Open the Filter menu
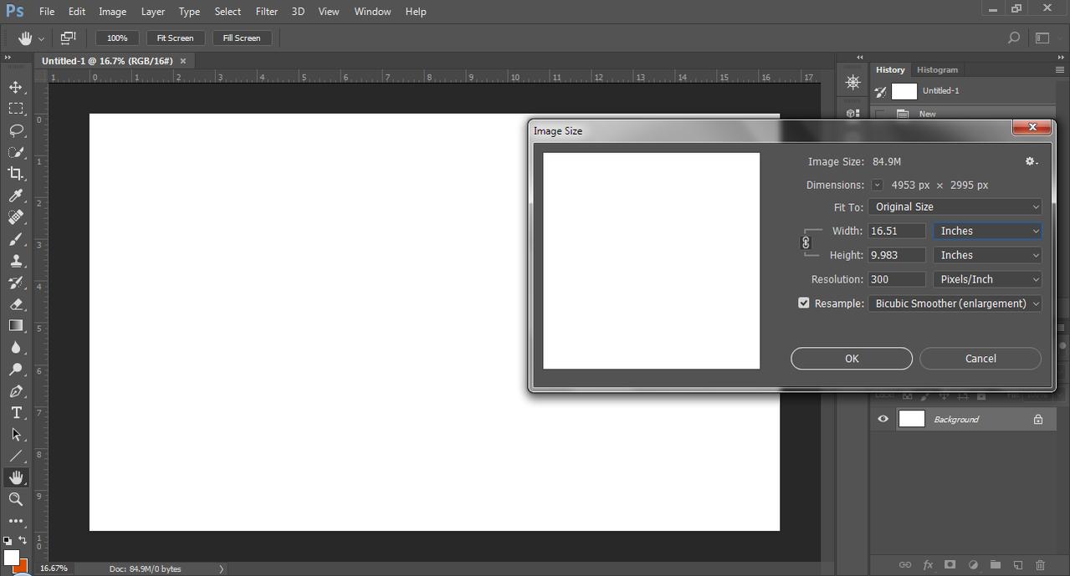 266,12
